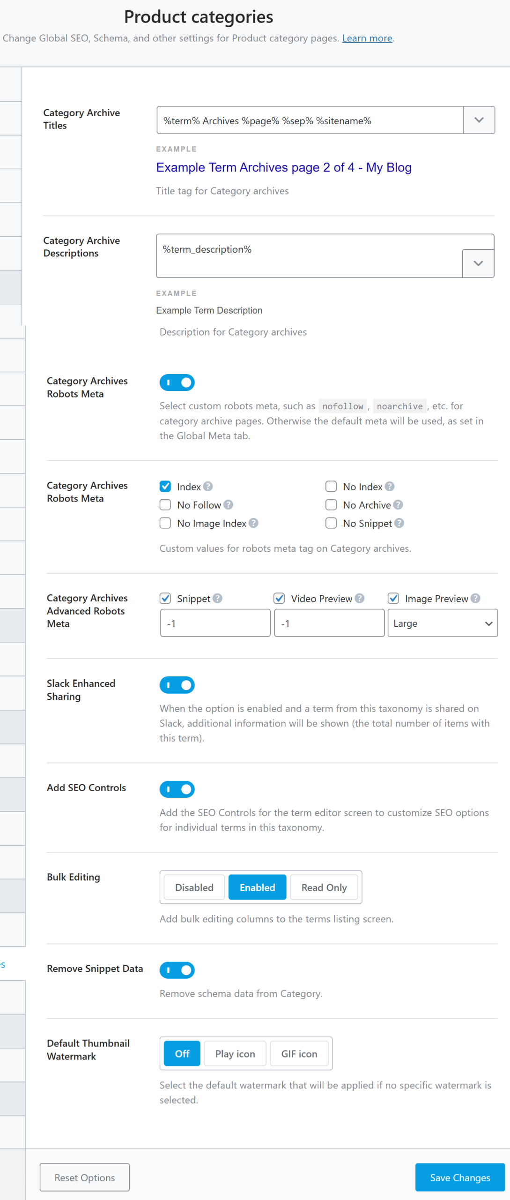This screenshot has height=1200, width=510.
Task: Open help tooltip next to Image Preview
Action: pyautogui.click(x=475, y=599)
